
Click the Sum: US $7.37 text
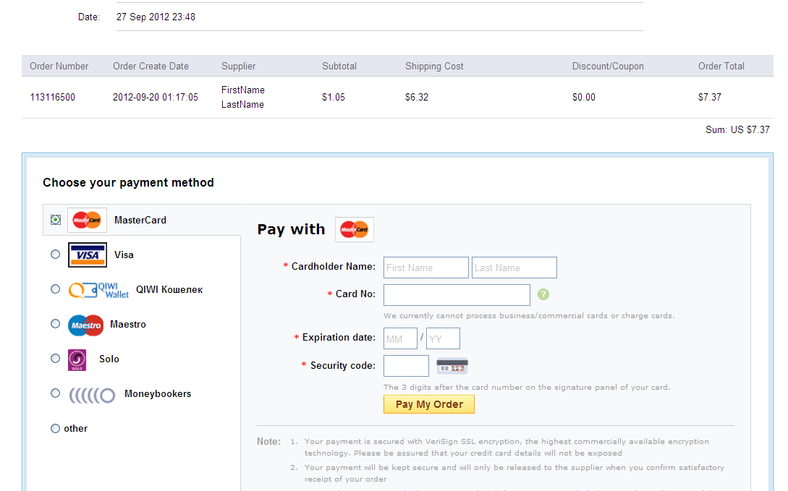[737, 130]
